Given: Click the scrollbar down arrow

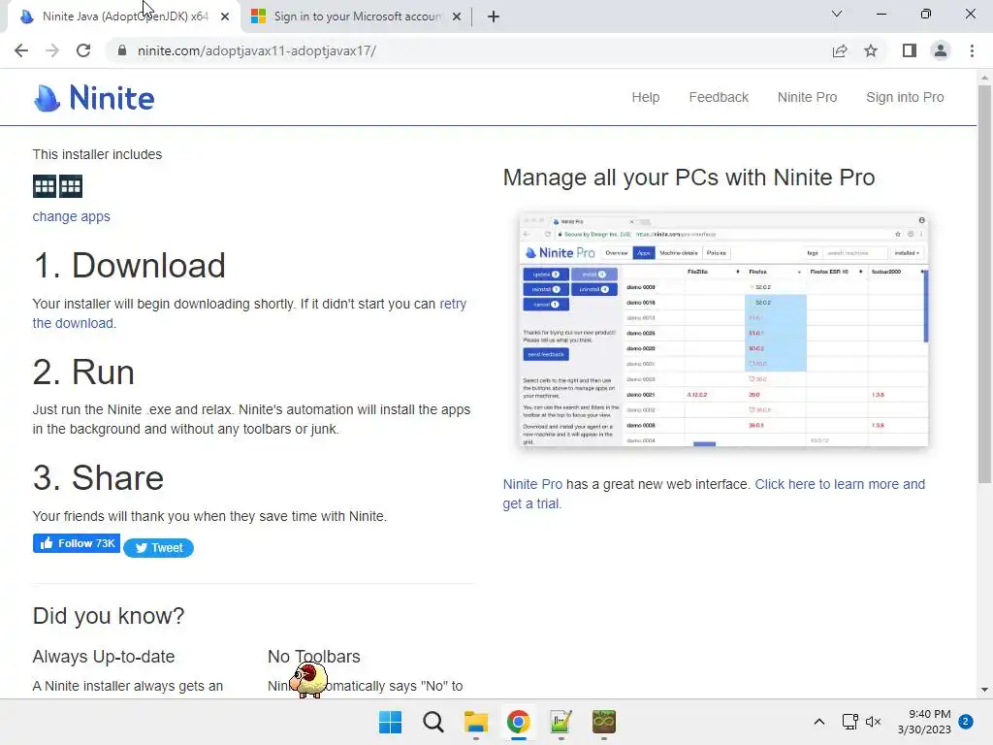Looking at the screenshot, I should (984, 690).
